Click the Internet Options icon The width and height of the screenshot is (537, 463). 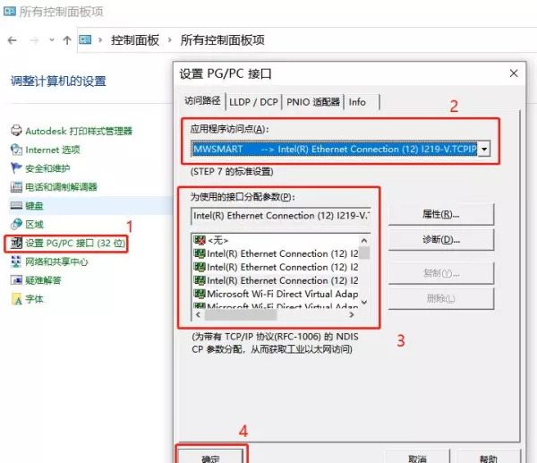16,150
